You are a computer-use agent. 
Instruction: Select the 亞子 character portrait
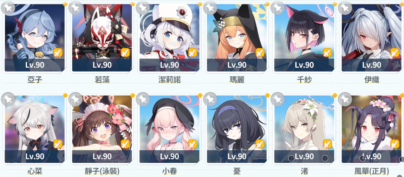point(34,38)
